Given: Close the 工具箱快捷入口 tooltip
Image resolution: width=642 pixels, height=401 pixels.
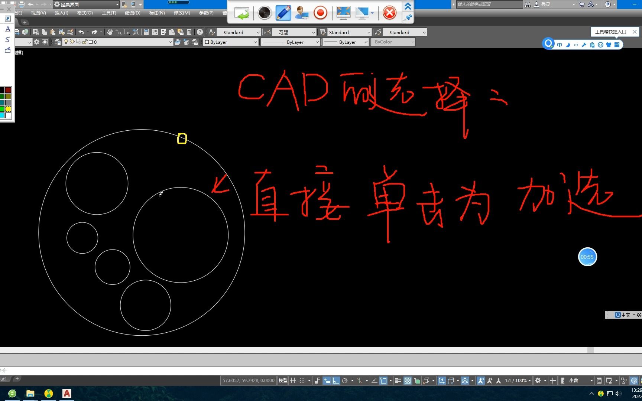Looking at the screenshot, I should tap(635, 32).
